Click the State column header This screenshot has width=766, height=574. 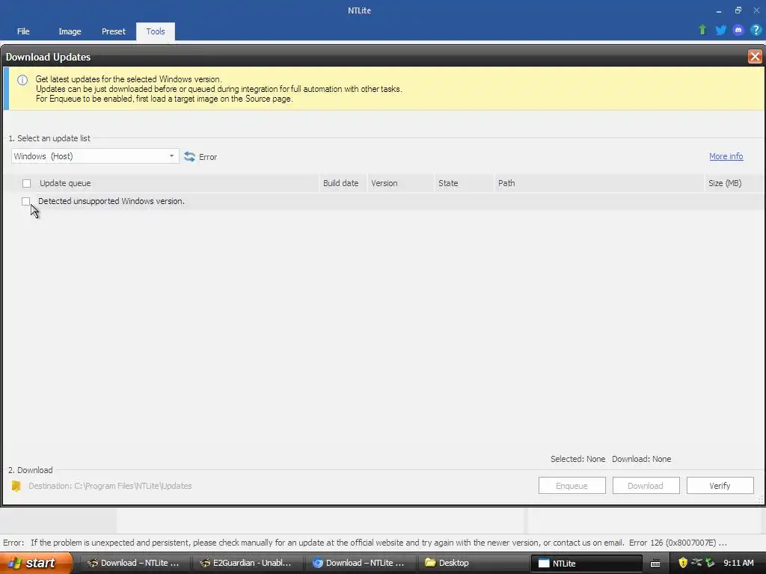pos(448,184)
